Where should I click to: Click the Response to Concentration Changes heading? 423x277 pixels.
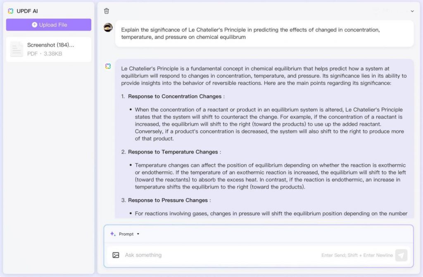(175, 96)
